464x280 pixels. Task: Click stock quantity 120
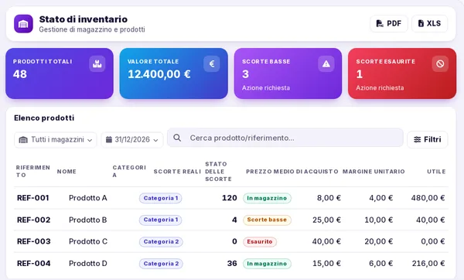pos(230,198)
